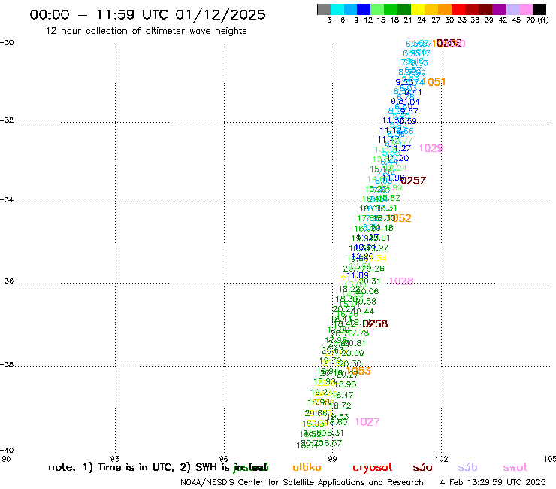Click the title '00:00 – 11:59 UTC 01/12/2025'
This screenshot has width=556, height=489.
pos(147,14)
